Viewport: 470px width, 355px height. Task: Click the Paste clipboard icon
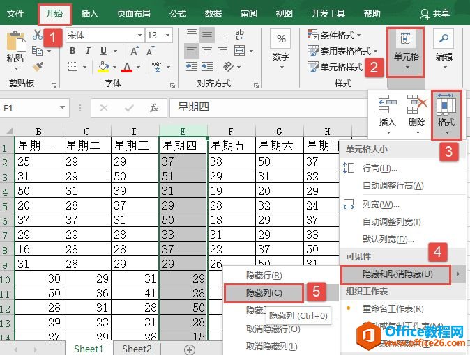pos(16,40)
